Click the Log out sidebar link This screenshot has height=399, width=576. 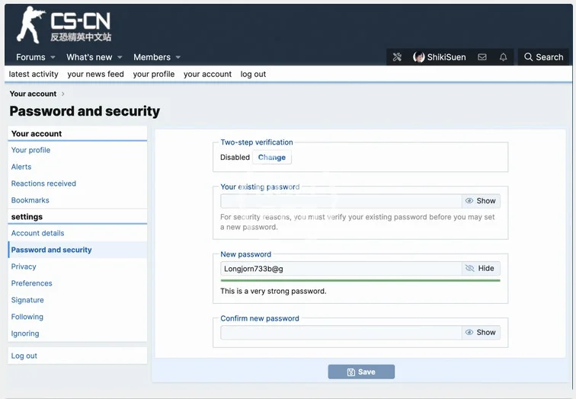(x=24, y=356)
